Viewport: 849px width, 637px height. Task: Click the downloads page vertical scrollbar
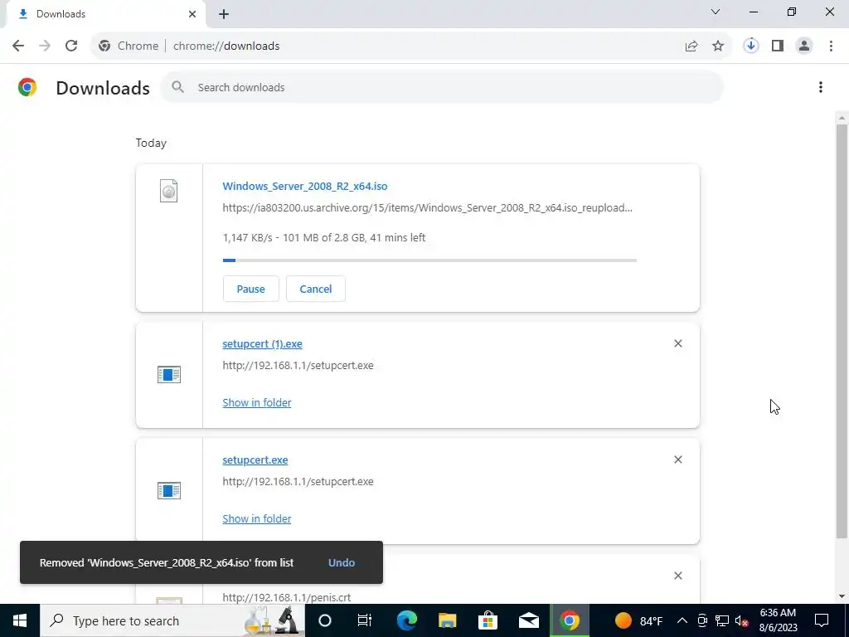842,330
